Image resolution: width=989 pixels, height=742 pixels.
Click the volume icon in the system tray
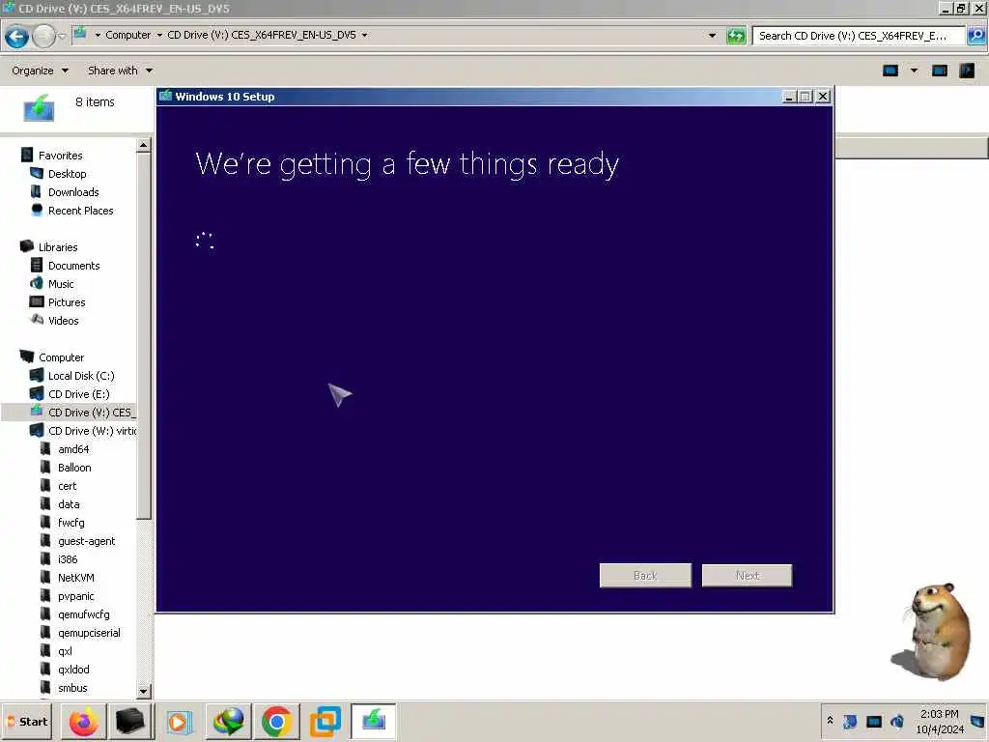897,721
